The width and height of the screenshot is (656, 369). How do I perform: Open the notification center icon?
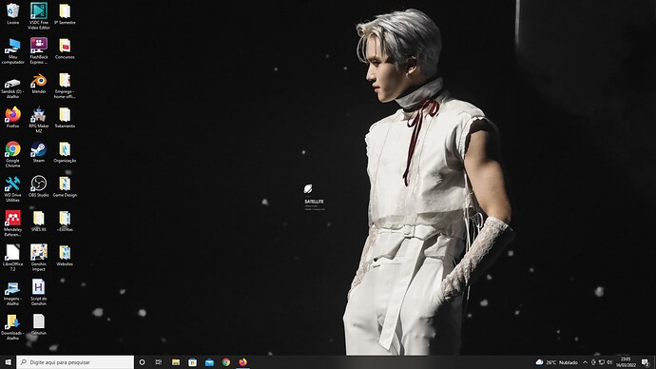point(646,362)
